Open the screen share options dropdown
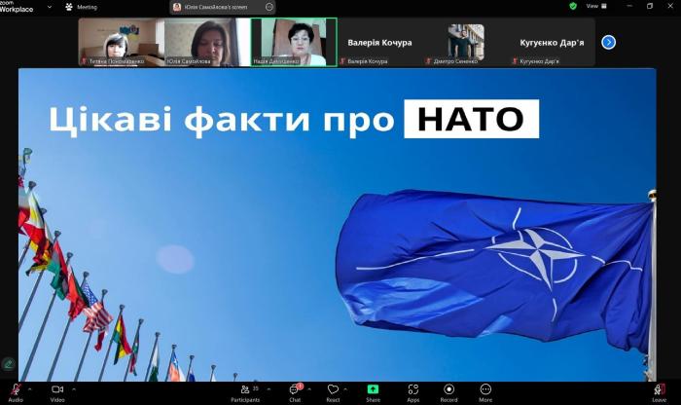The width and height of the screenshot is (681, 405). (269, 7)
